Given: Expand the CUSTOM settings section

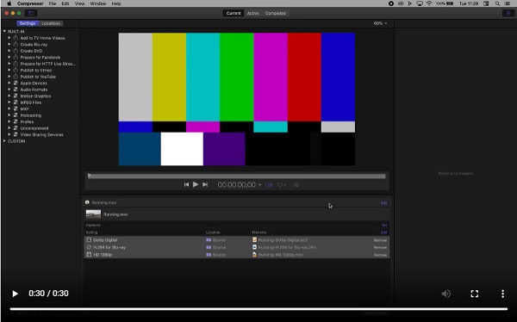Looking at the screenshot, I should pos(4,141).
